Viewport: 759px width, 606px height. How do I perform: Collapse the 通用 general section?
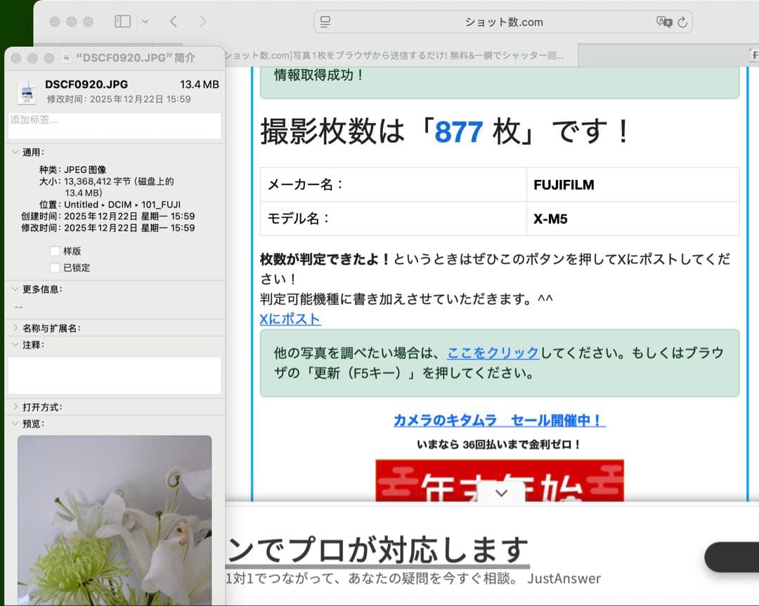pyautogui.click(x=15, y=152)
